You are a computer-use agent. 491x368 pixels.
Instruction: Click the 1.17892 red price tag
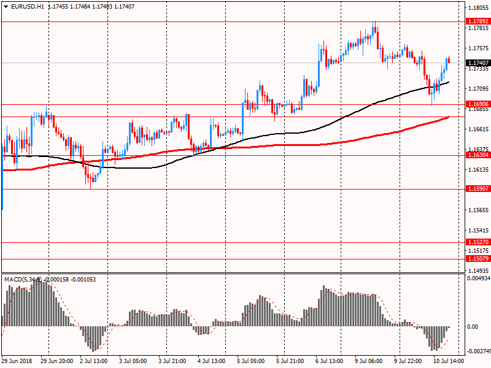[x=477, y=21]
